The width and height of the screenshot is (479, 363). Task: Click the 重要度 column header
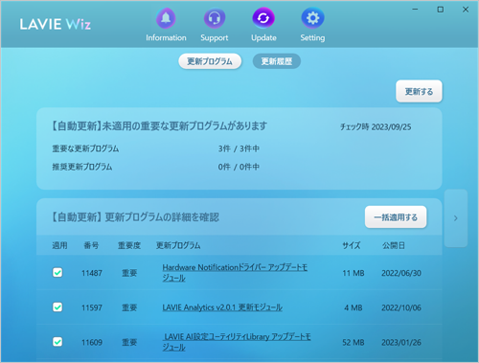tap(129, 245)
